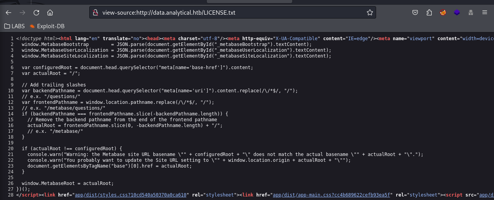Click the window.MetabaseBootstrap assignment line
494x200 pixels.
click(x=167, y=44)
